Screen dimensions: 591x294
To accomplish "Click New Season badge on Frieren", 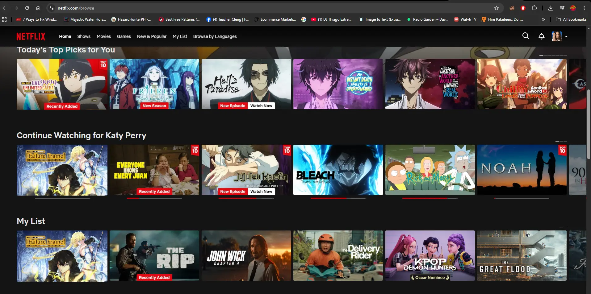I will (154, 106).
